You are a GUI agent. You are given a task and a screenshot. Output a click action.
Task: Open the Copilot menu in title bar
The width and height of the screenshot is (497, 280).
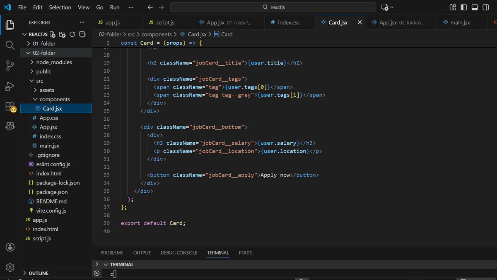[x=387, y=7]
